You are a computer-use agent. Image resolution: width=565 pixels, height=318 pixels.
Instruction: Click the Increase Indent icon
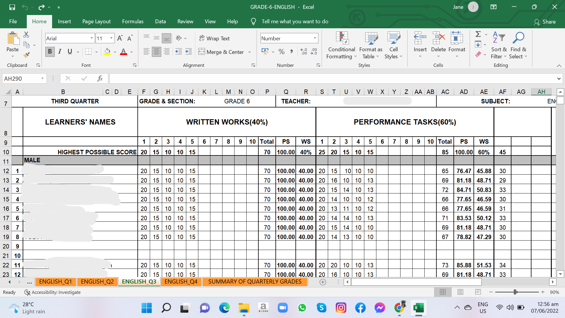click(x=188, y=52)
